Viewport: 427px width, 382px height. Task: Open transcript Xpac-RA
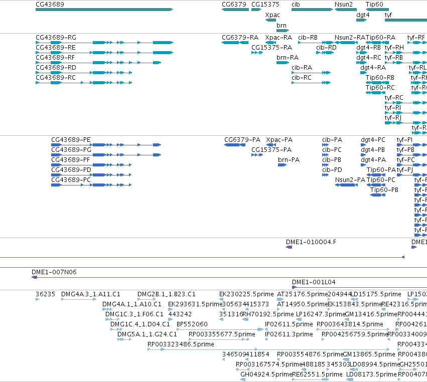click(270, 43)
